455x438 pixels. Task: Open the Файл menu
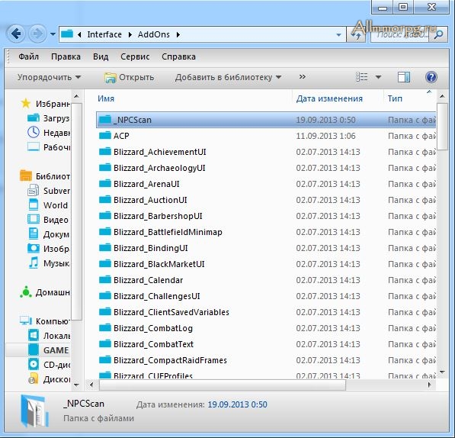tap(29, 56)
